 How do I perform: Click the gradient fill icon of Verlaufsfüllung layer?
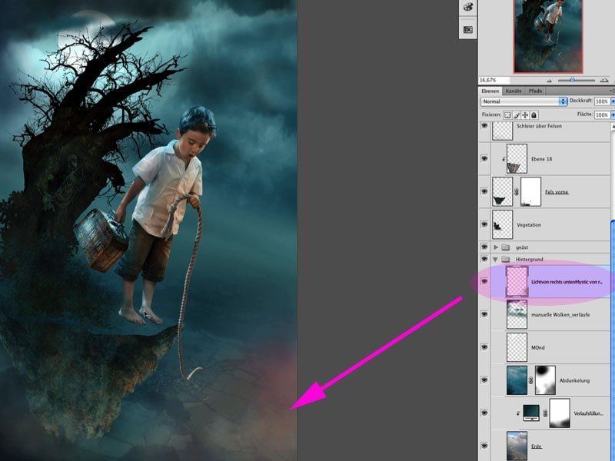coord(531,413)
